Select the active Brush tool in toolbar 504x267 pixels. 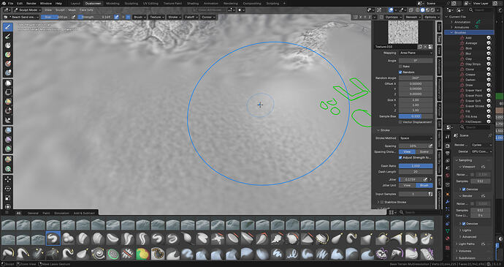[8, 27]
